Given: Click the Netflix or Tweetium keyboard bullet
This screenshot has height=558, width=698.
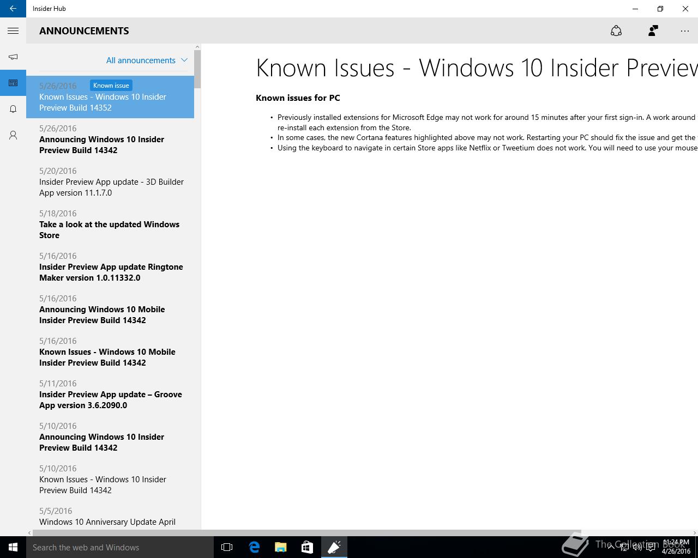Looking at the screenshot, I should [486, 148].
